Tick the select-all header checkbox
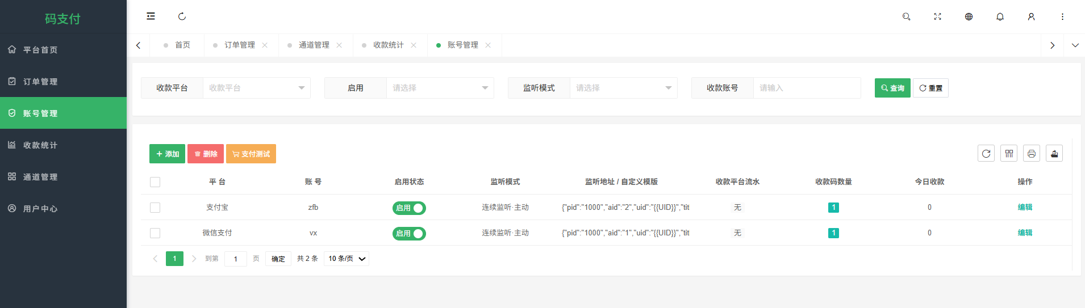This screenshot has height=308, width=1085. point(155,182)
